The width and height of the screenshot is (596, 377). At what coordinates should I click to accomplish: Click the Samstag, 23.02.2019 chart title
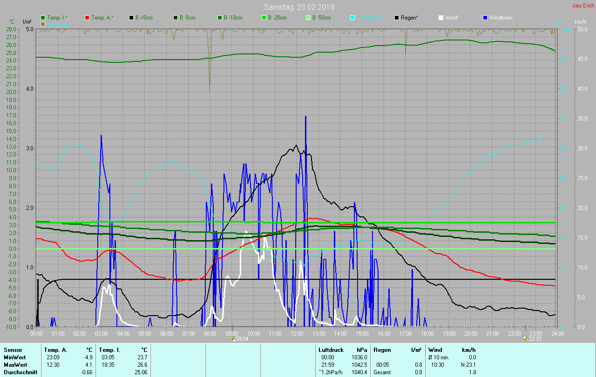pyautogui.click(x=298, y=7)
